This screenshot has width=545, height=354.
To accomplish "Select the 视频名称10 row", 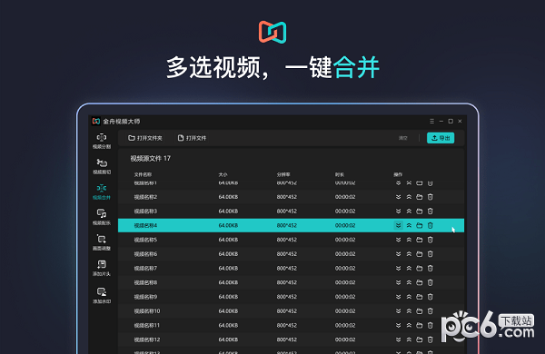I will click(x=291, y=311).
